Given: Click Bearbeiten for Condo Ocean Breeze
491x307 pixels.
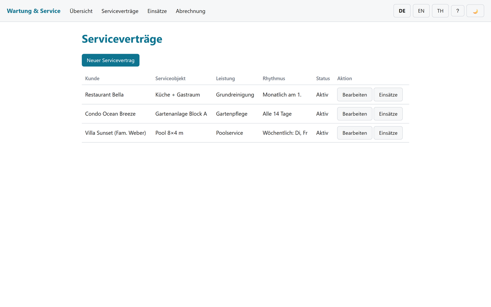Looking at the screenshot, I should pos(355,114).
